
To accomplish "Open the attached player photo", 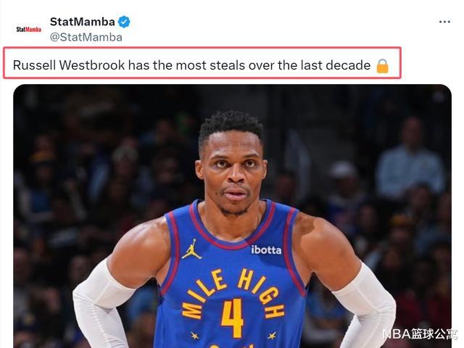I will point(232,216).
